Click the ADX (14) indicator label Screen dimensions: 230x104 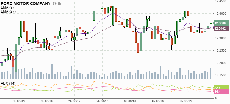pos(8,83)
